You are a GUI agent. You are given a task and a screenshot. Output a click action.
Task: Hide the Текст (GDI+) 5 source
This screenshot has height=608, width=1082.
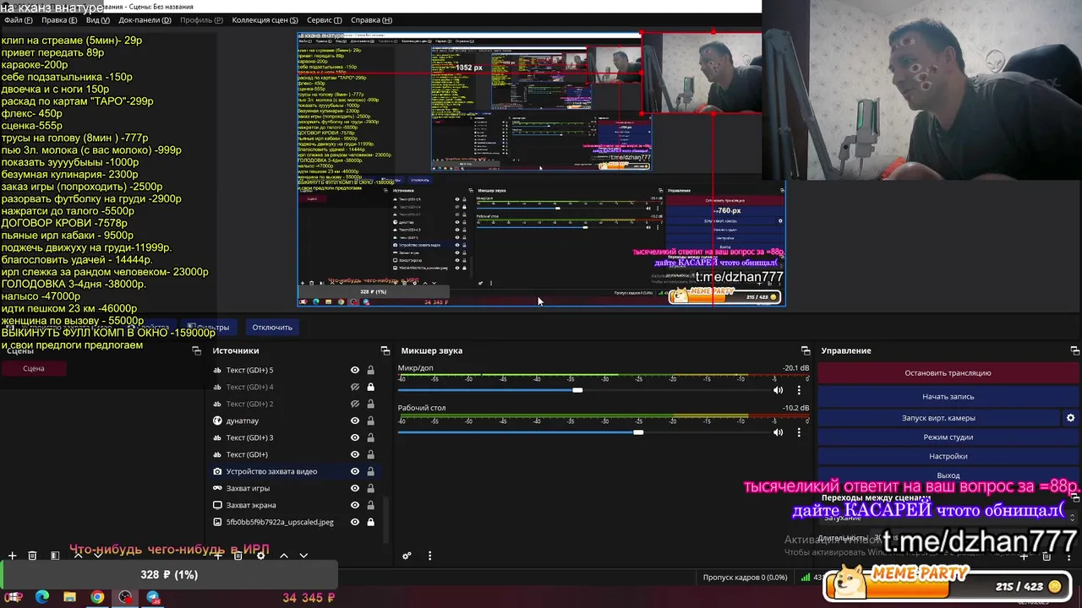355,370
